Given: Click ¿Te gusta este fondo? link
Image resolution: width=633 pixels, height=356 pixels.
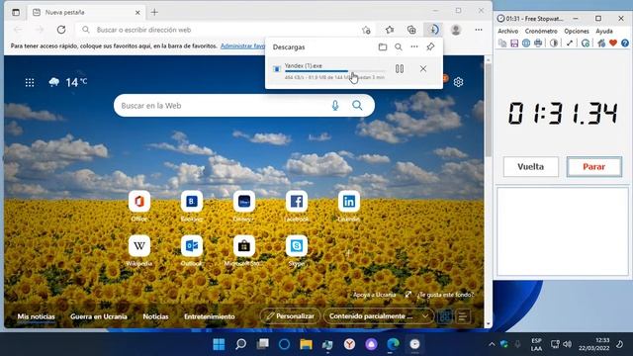Looking at the screenshot, I should (445, 295).
